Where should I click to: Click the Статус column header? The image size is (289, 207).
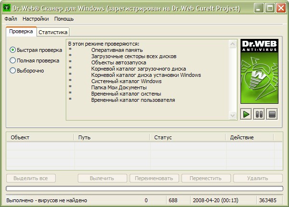(188, 137)
